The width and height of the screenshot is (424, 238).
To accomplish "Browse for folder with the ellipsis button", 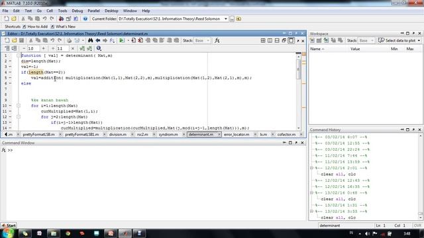I will pyautogui.click(x=232, y=19).
